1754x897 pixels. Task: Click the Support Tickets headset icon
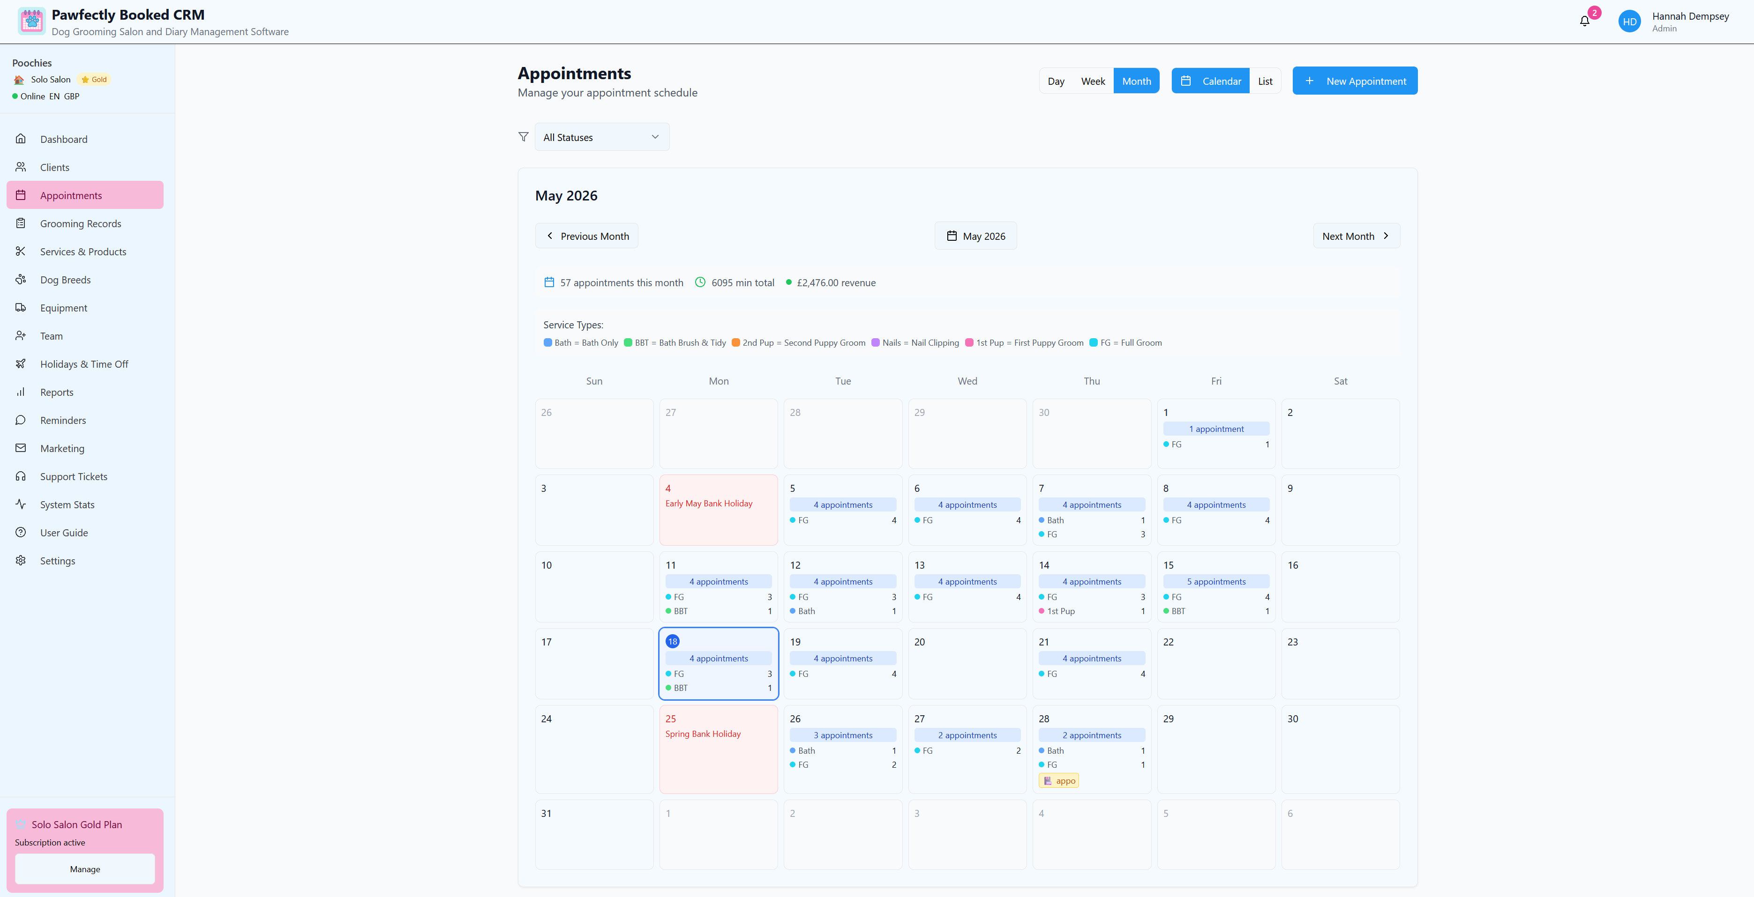[21, 476]
